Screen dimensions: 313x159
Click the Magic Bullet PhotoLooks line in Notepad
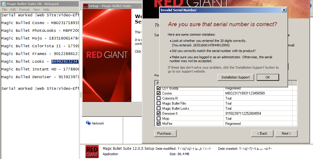pos(40,31)
